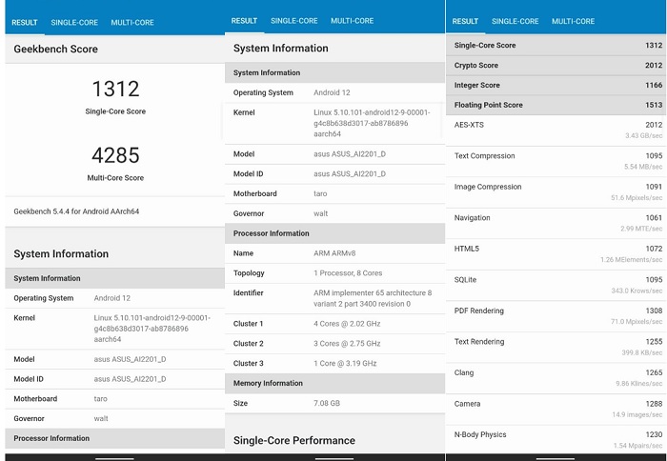Click Camera 1288 row

coord(556,410)
